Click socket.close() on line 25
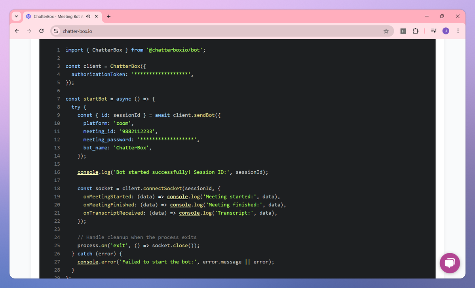 tap(174, 246)
